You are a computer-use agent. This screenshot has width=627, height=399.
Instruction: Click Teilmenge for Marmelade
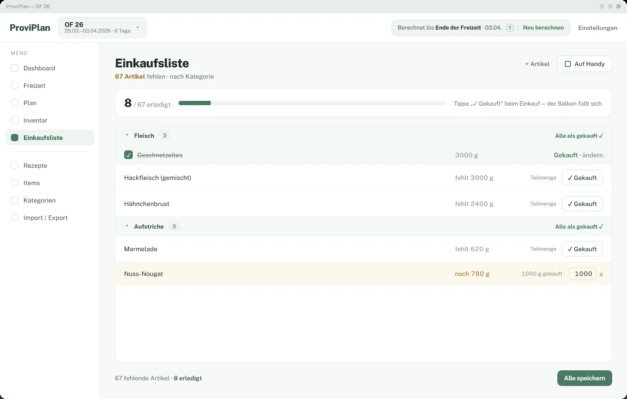point(543,249)
